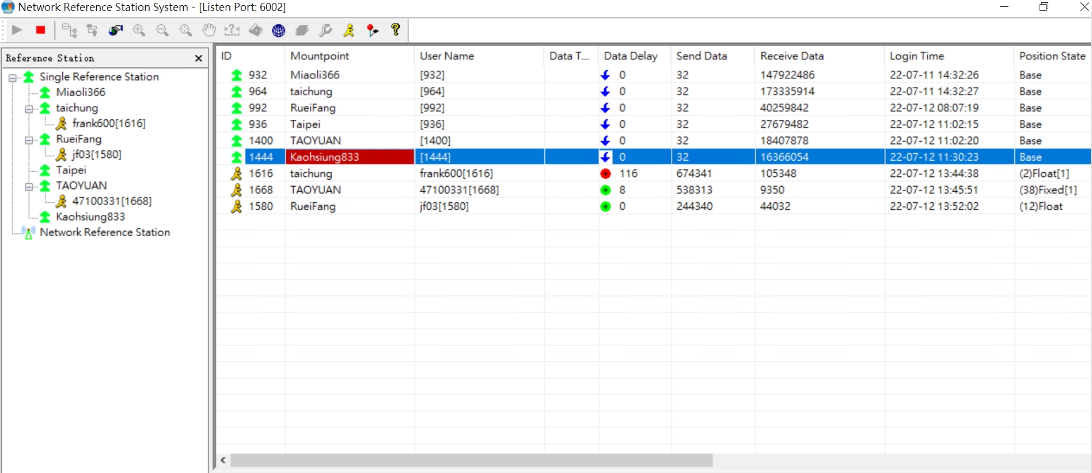Viewport: 1092px width, 473px height.
Task: Click the globe with satellite icon
Action: pyautogui.click(x=116, y=30)
